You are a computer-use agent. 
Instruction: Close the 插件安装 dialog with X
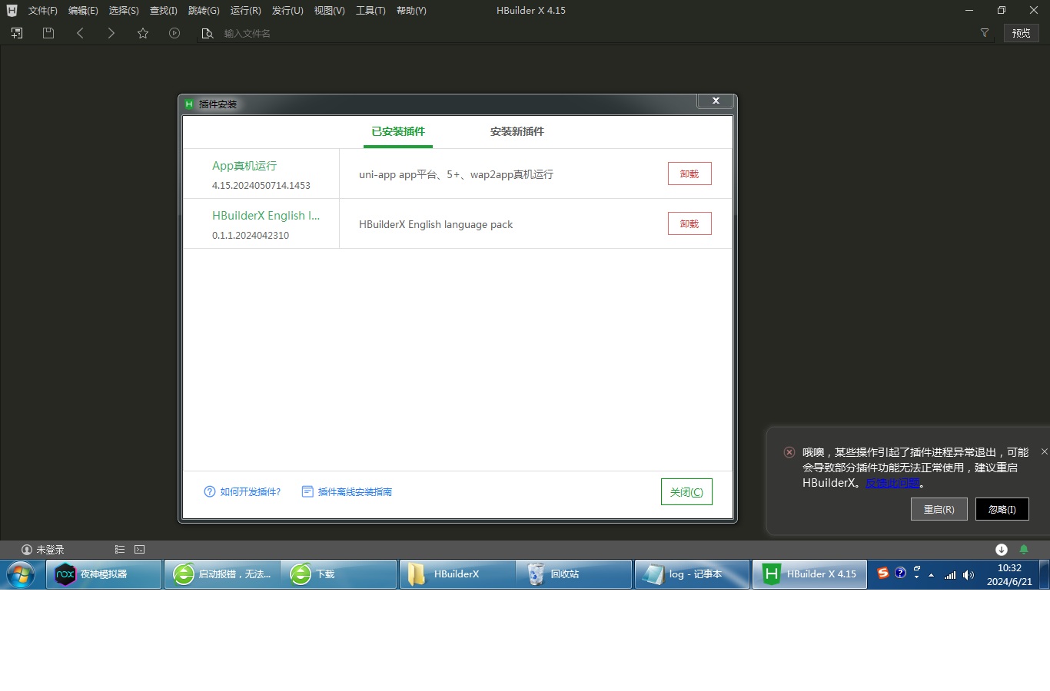[x=716, y=101]
